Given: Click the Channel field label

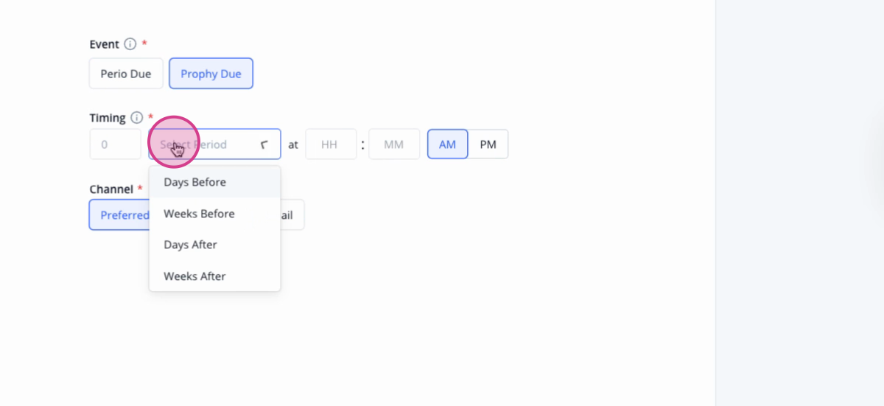Looking at the screenshot, I should [111, 189].
